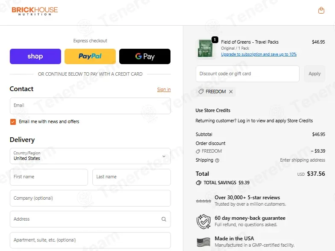Click the USA flag icon

(x=203, y=242)
